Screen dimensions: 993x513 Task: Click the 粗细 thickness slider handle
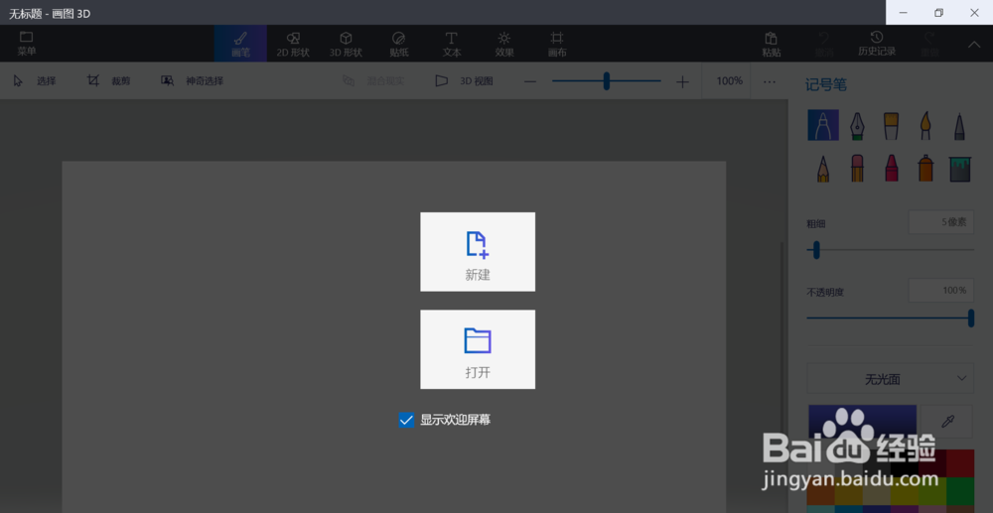pos(816,250)
